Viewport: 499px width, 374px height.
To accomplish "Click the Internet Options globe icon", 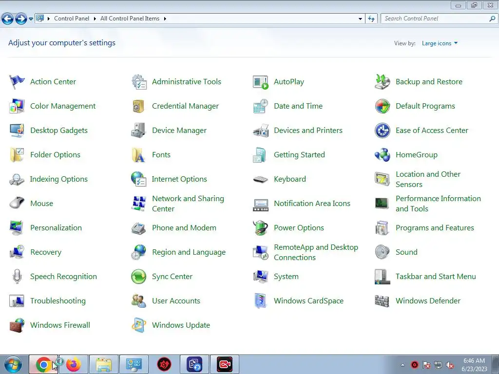I will pos(139,179).
